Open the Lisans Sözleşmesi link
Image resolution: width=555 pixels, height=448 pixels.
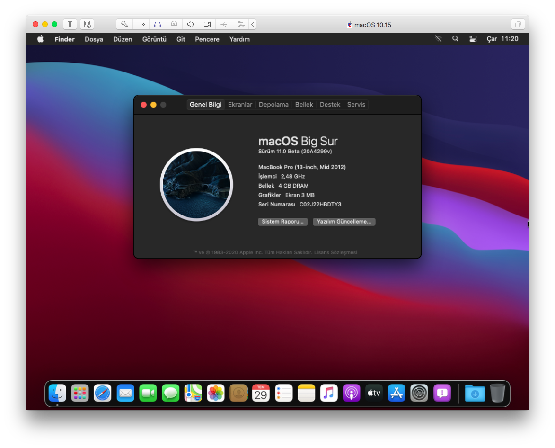[x=335, y=252]
